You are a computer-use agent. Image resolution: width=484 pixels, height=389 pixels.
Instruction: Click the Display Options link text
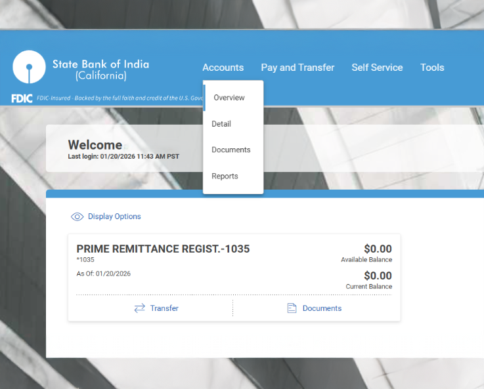point(114,216)
